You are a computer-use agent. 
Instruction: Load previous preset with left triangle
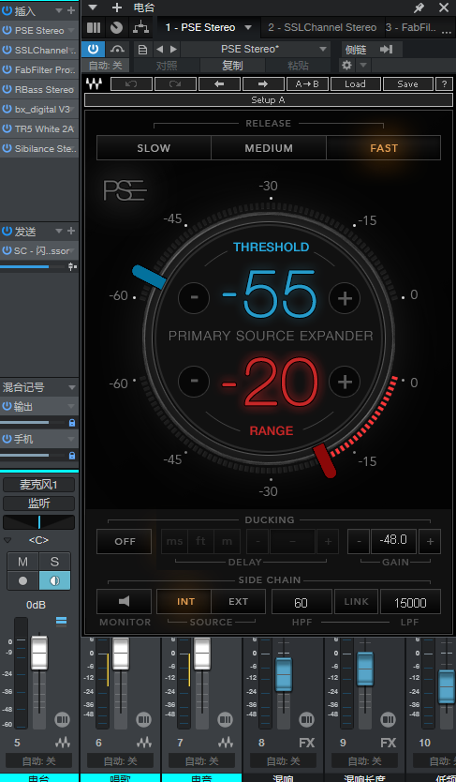tap(160, 50)
